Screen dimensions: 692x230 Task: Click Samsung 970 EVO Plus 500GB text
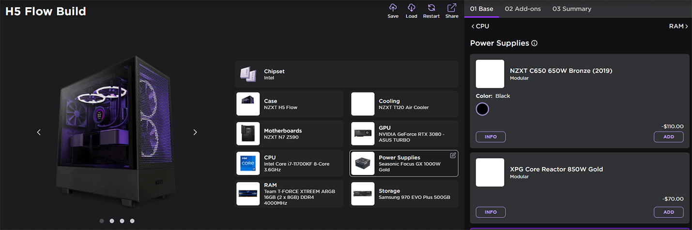click(x=415, y=197)
